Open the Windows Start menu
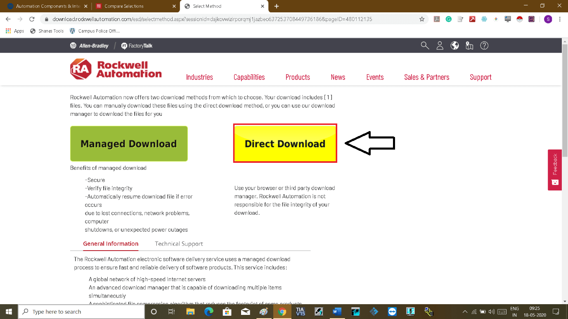Viewport: 568px width, 319px height. point(9,312)
